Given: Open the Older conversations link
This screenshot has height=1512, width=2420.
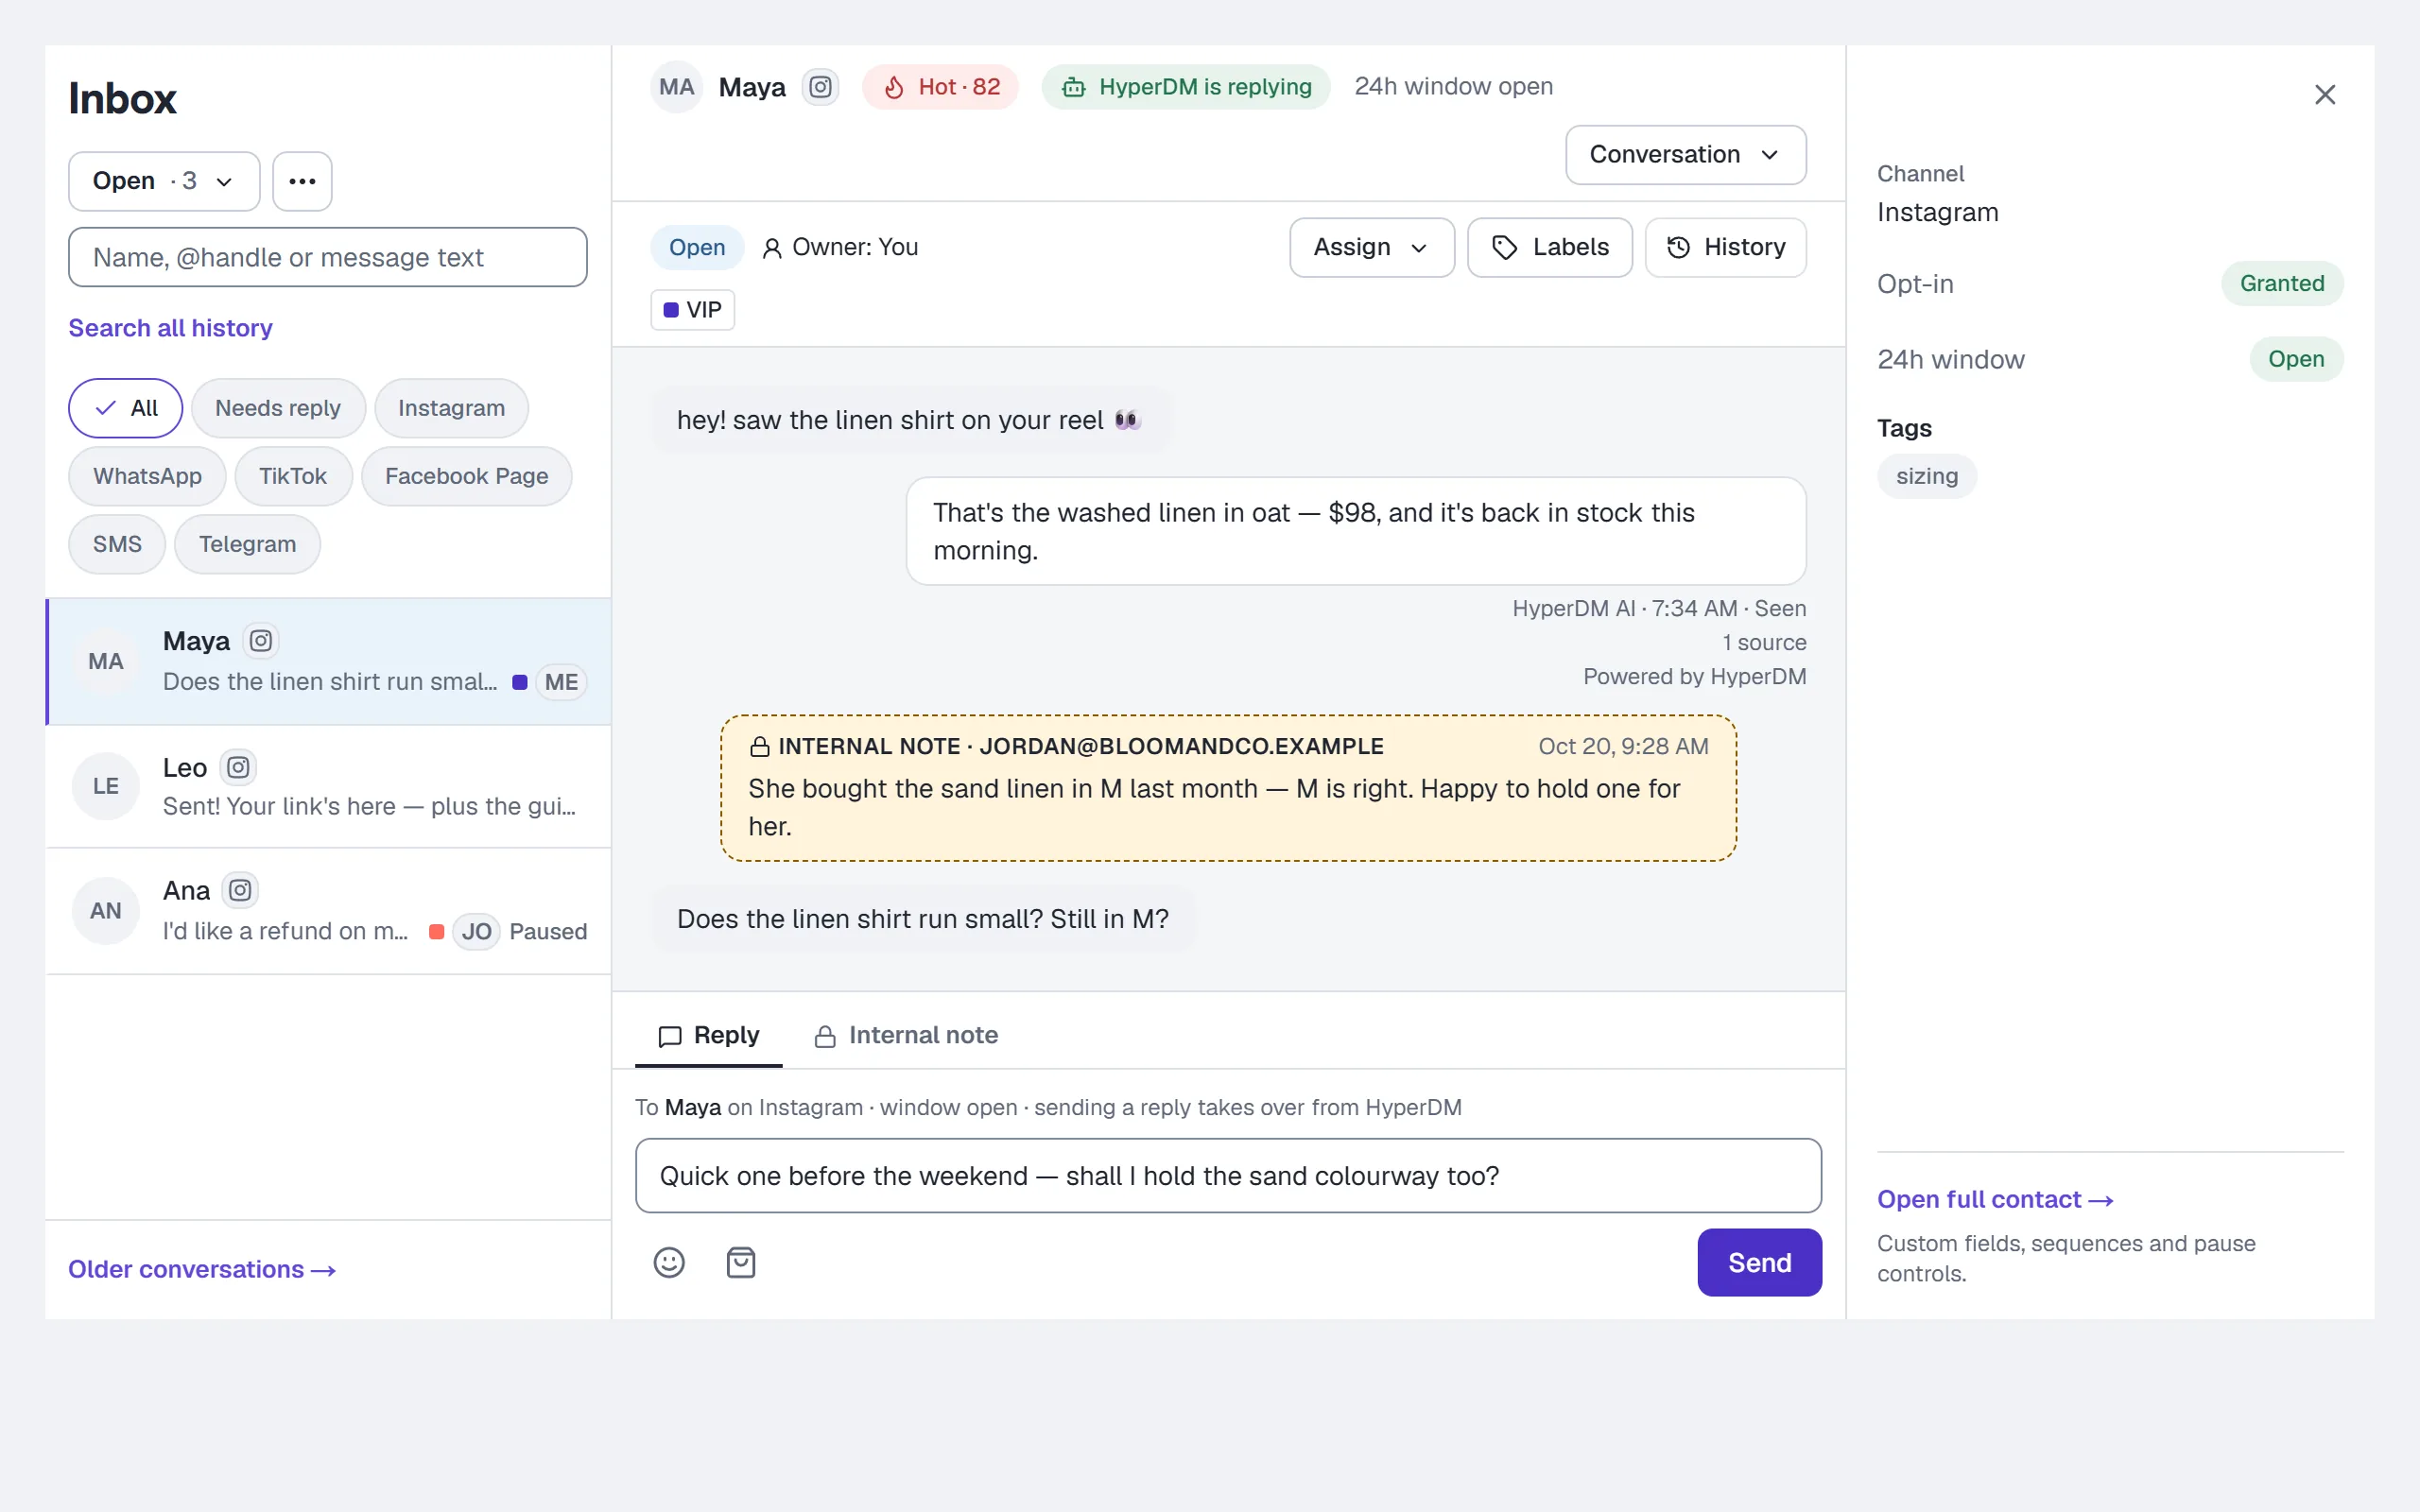Looking at the screenshot, I should pos(202,1270).
